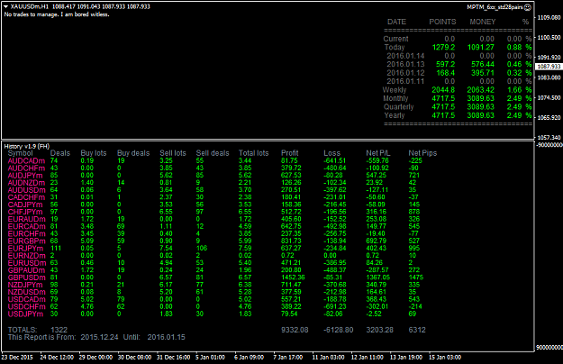The width and height of the screenshot is (563, 364).
Task: Select the EURAUDm symbol row
Action: [215, 219]
